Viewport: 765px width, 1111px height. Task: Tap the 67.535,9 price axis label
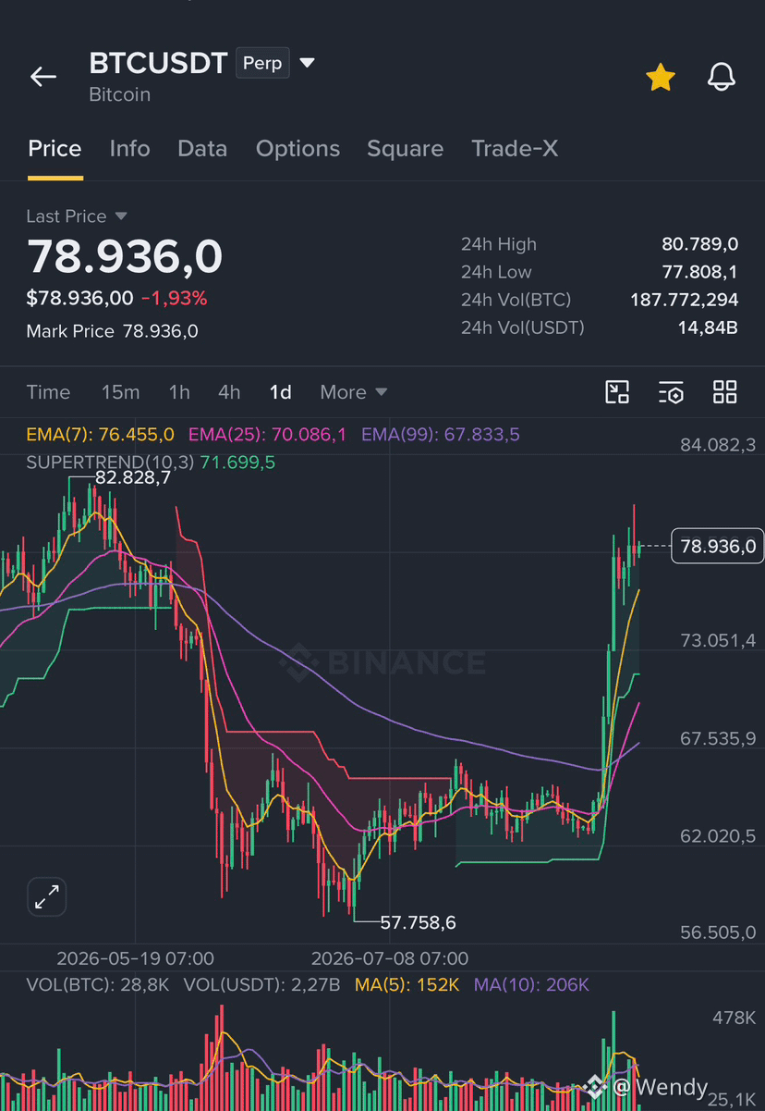pyautogui.click(x=718, y=738)
